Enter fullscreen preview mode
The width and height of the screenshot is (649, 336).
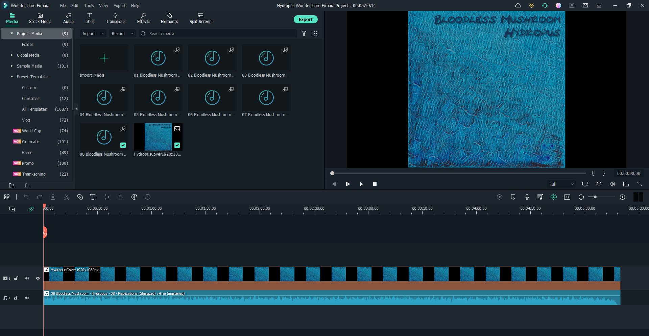pos(639,184)
